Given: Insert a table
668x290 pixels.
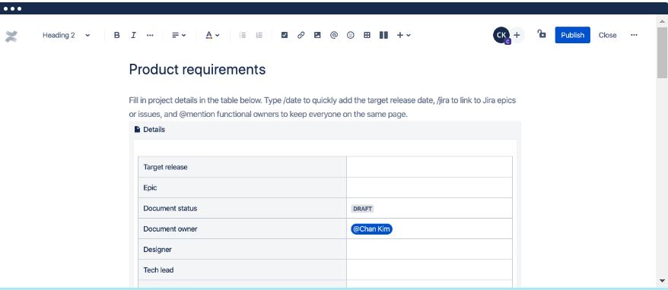Looking at the screenshot, I should (367, 35).
